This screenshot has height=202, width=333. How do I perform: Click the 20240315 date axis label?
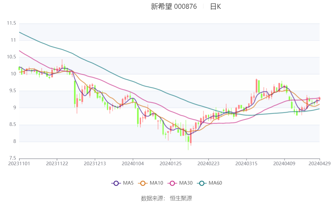(x=246, y=164)
